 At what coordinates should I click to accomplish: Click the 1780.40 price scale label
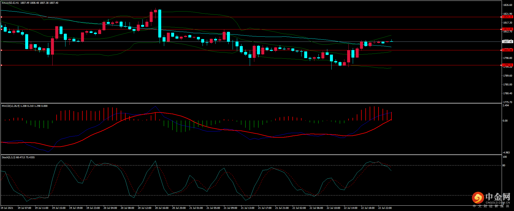click(508, 93)
